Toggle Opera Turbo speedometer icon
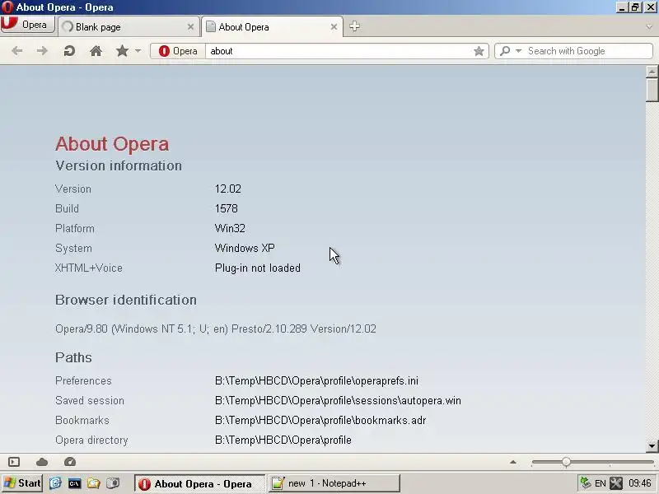Screen dimensions: 659x494 tap(70, 462)
